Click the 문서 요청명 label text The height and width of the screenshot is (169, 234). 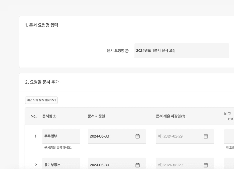(116, 51)
